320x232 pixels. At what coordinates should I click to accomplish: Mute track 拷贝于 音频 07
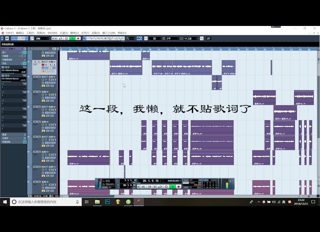(x=35, y=62)
